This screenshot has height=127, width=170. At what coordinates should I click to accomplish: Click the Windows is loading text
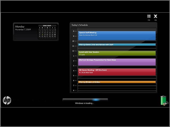pos(84,103)
